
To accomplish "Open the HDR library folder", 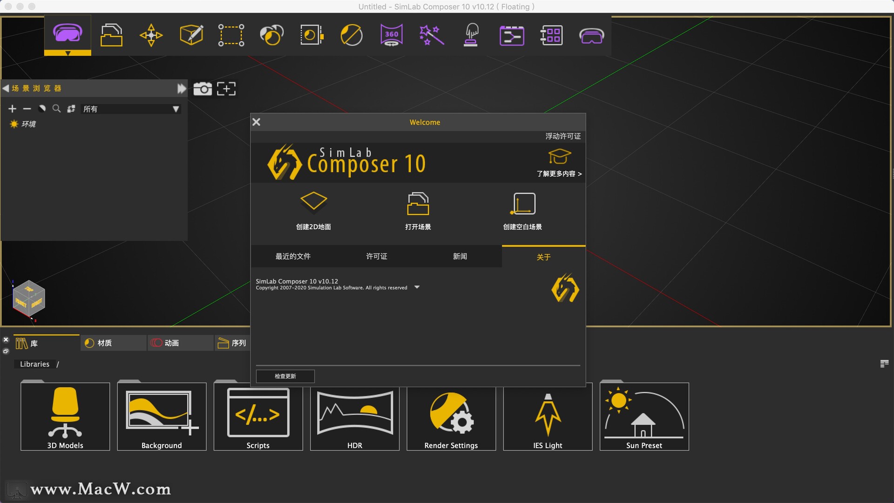I will click(355, 418).
